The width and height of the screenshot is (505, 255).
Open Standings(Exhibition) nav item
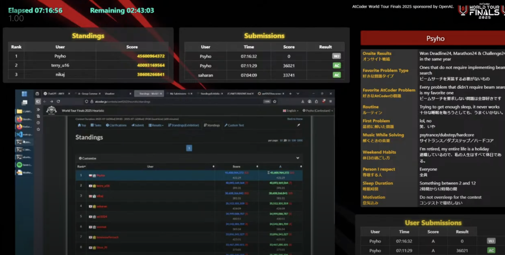pyautogui.click(x=184, y=125)
